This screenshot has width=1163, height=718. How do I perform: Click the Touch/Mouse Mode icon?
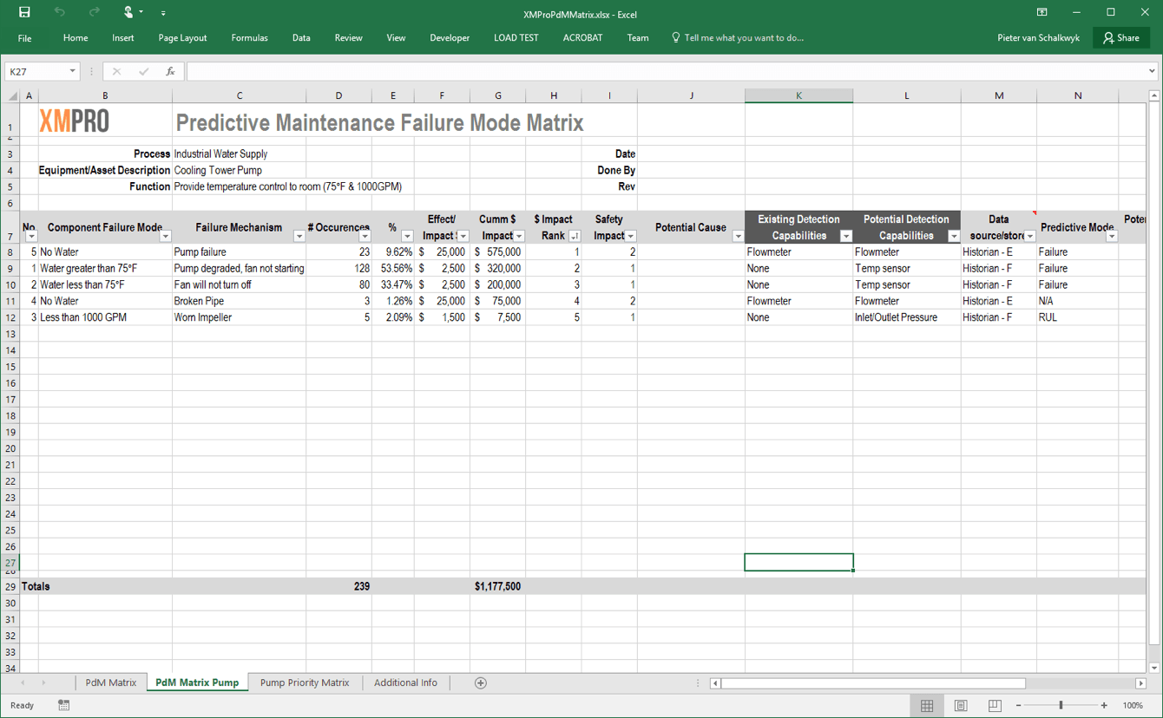[128, 12]
